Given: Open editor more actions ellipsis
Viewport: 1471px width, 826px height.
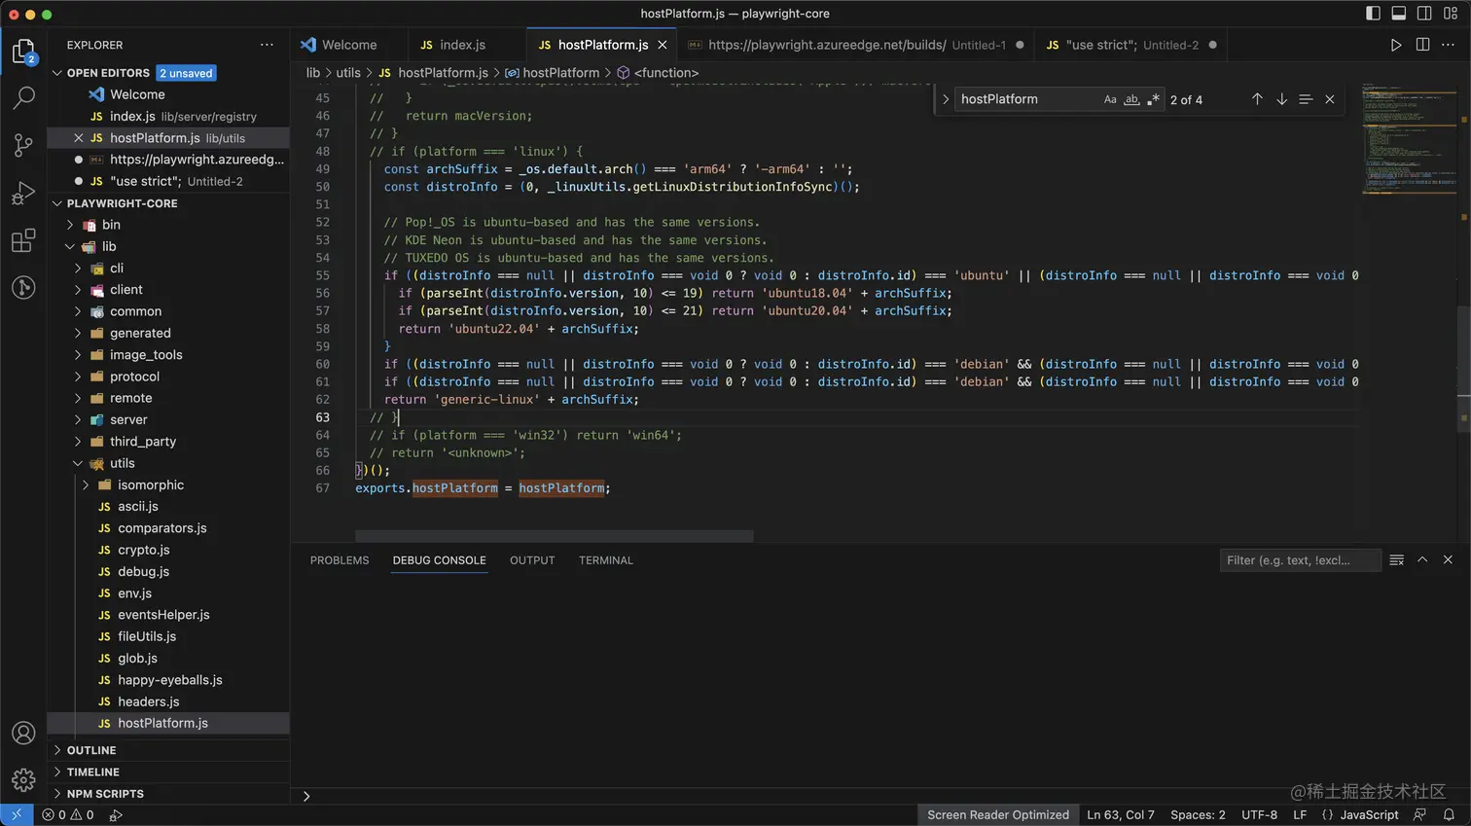Looking at the screenshot, I should point(1448,45).
